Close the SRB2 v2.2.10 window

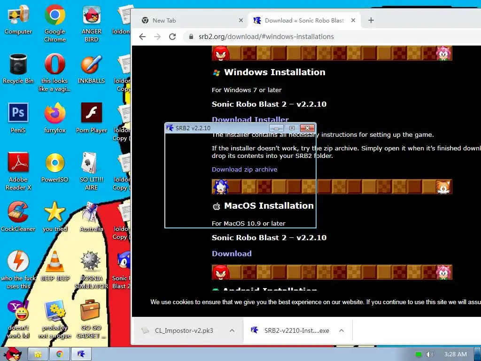click(x=307, y=128)
